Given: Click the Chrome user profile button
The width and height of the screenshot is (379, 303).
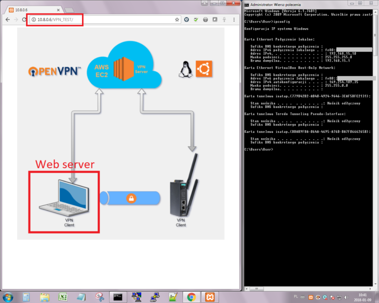Looking at the screenshot, I should point(204,3).
